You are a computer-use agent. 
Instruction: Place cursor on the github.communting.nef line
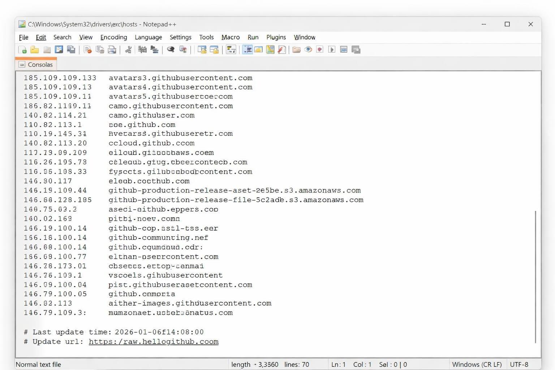coord(158,238)
